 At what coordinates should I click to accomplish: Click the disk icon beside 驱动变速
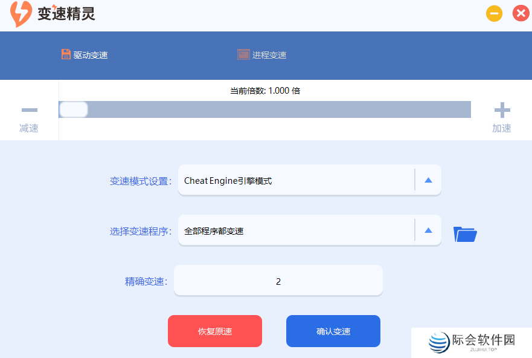[65, 54]
